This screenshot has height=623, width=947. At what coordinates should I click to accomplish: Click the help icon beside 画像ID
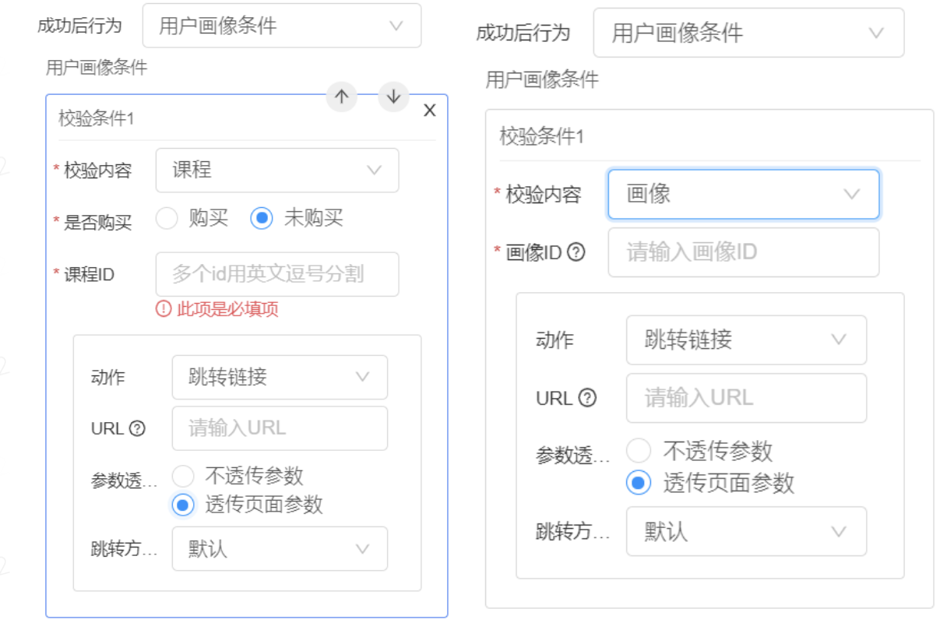tap(576, 252)
